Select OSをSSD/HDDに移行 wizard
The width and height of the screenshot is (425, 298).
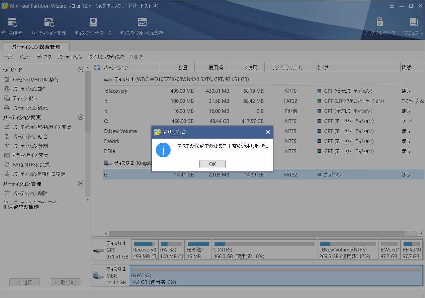(x=36, y=80)
